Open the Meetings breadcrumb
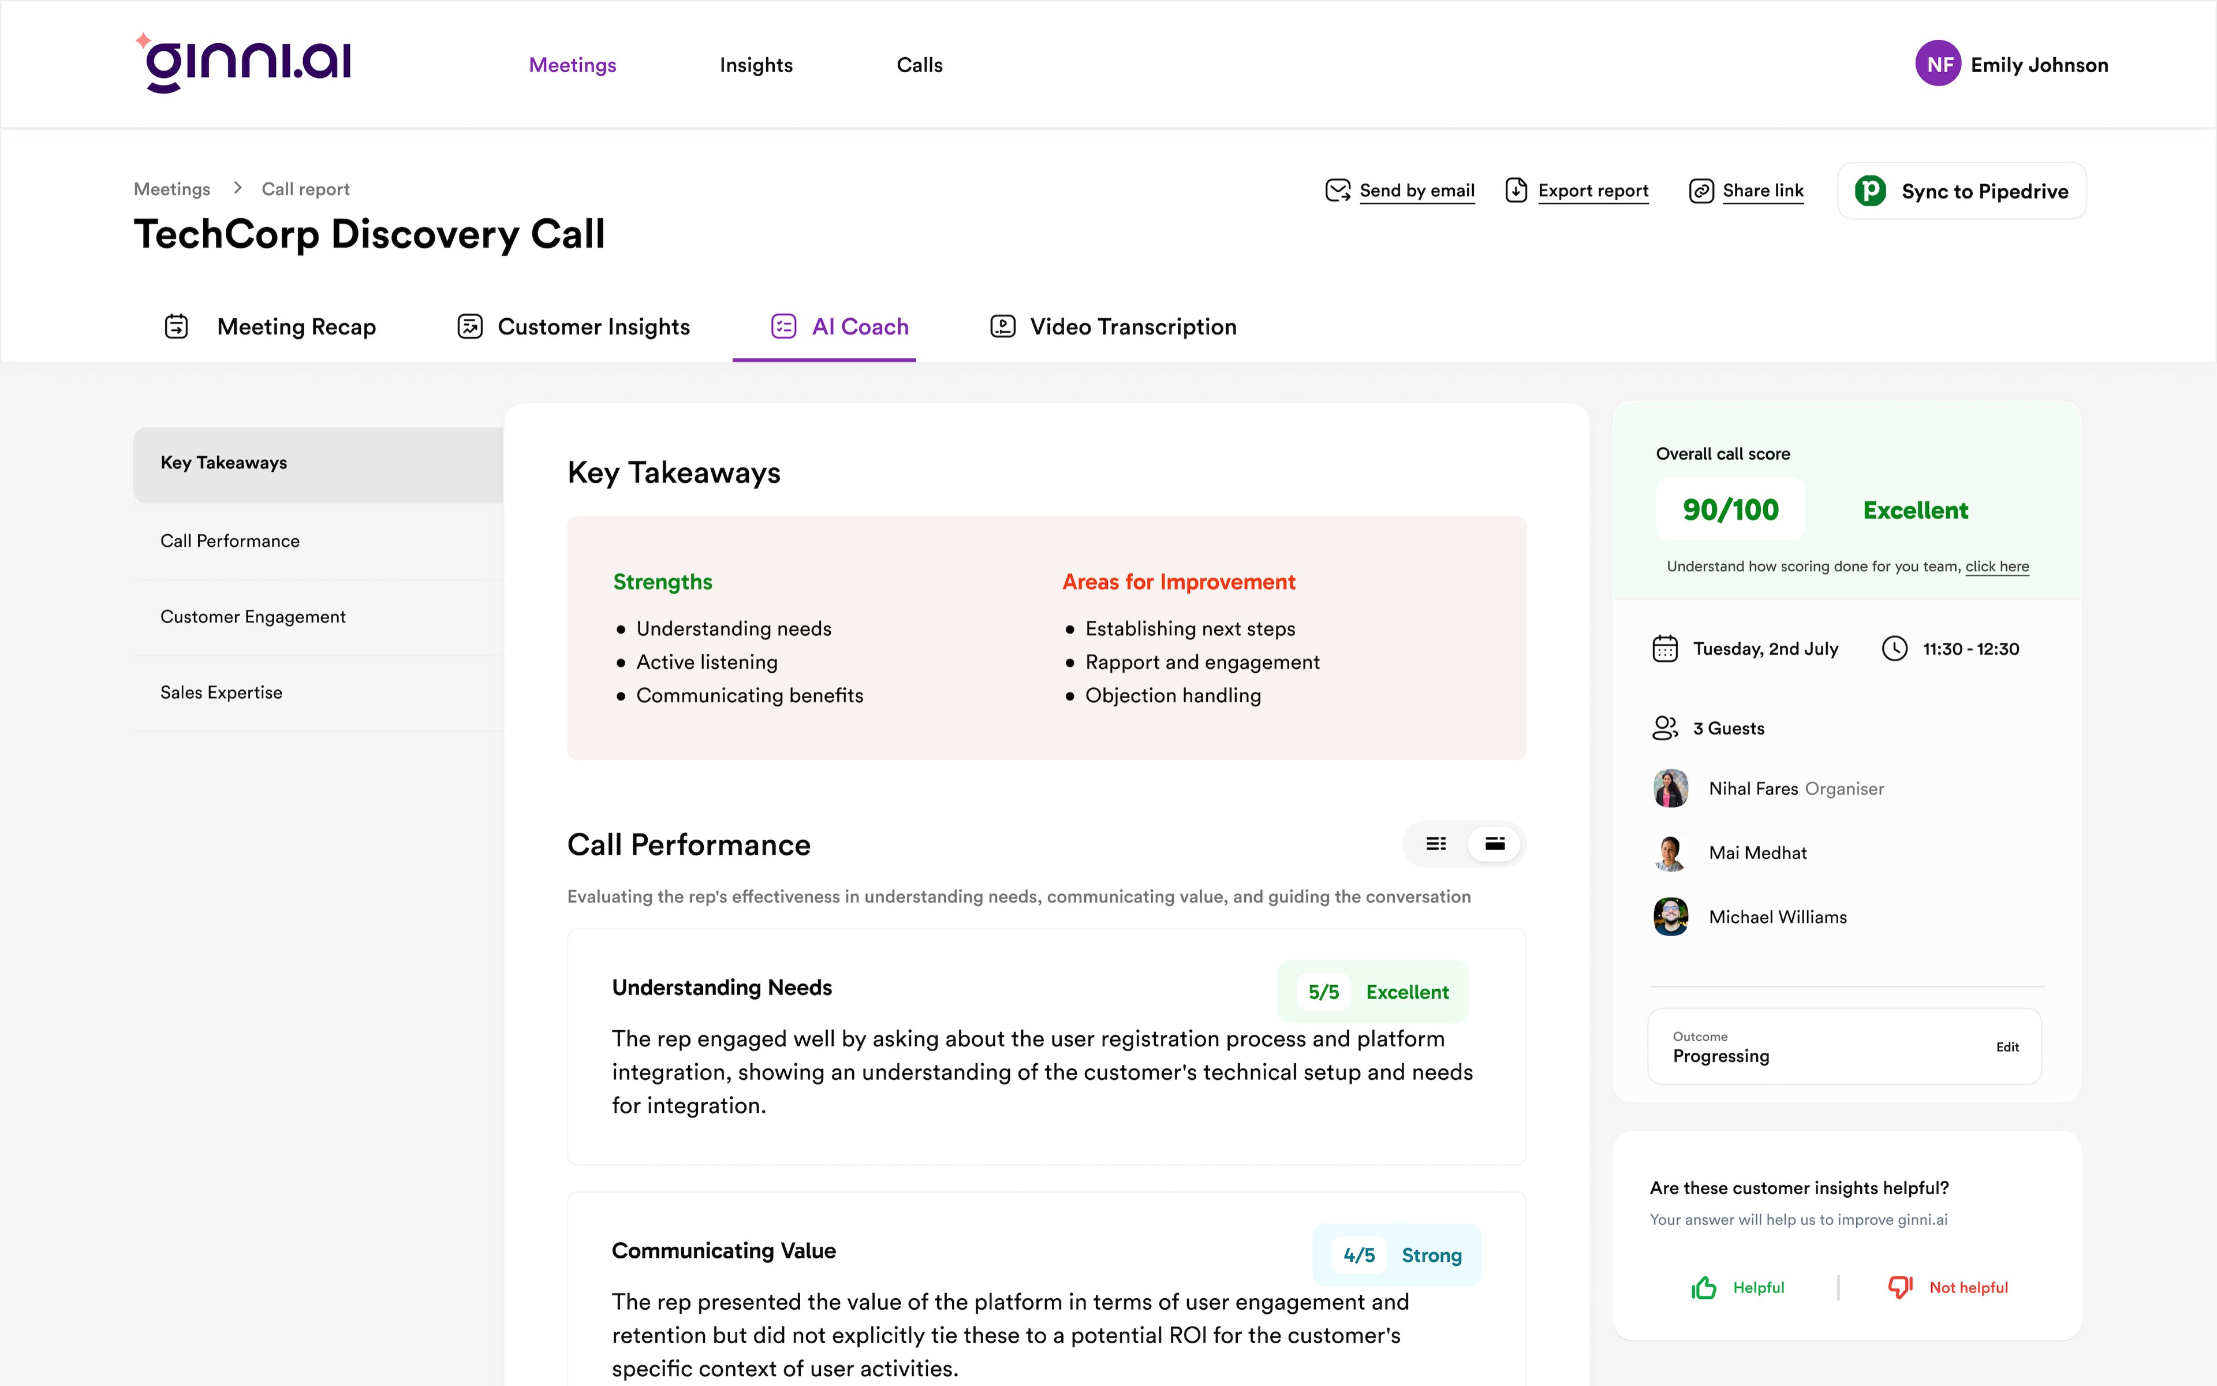 pos(171,189)
